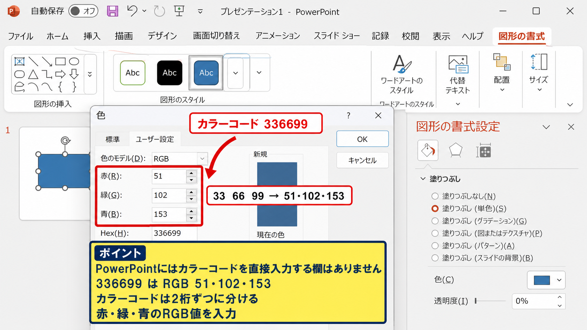This screenshot has width=587, height=330.
Task: Select the diagonal line shape
Action: click(x=33, y=62)
